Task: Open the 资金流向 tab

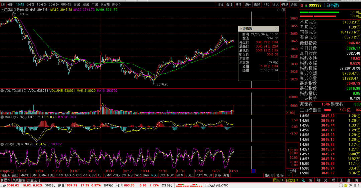Action: [34, 180]
